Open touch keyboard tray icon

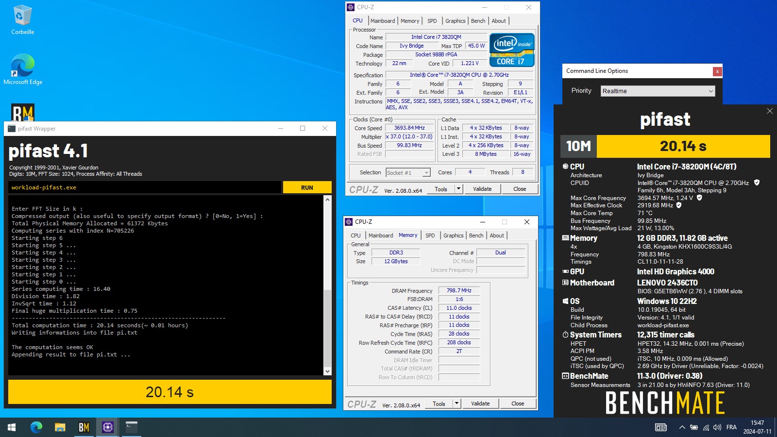(x=661, y=427)
